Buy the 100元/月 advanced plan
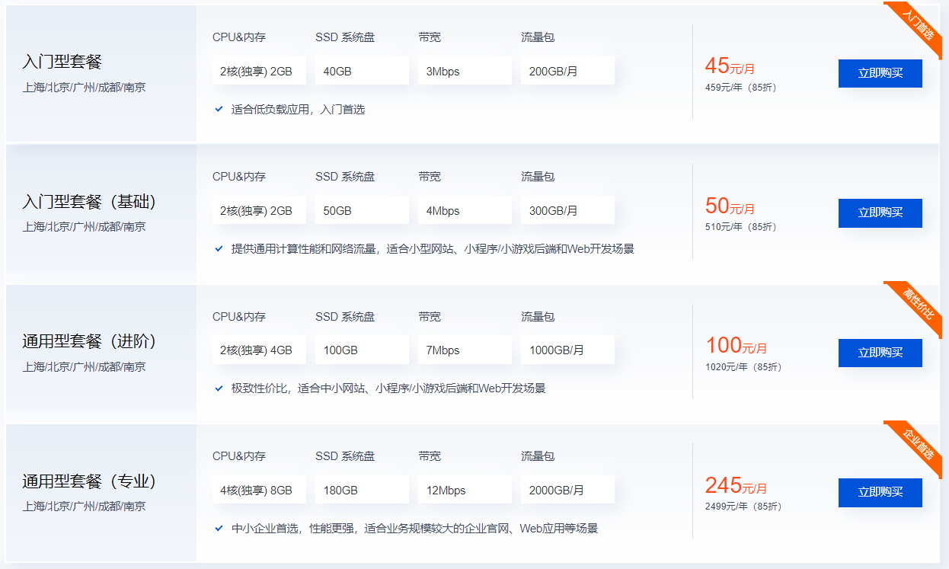Screen dimensions: 949x569 click(880, 353)
